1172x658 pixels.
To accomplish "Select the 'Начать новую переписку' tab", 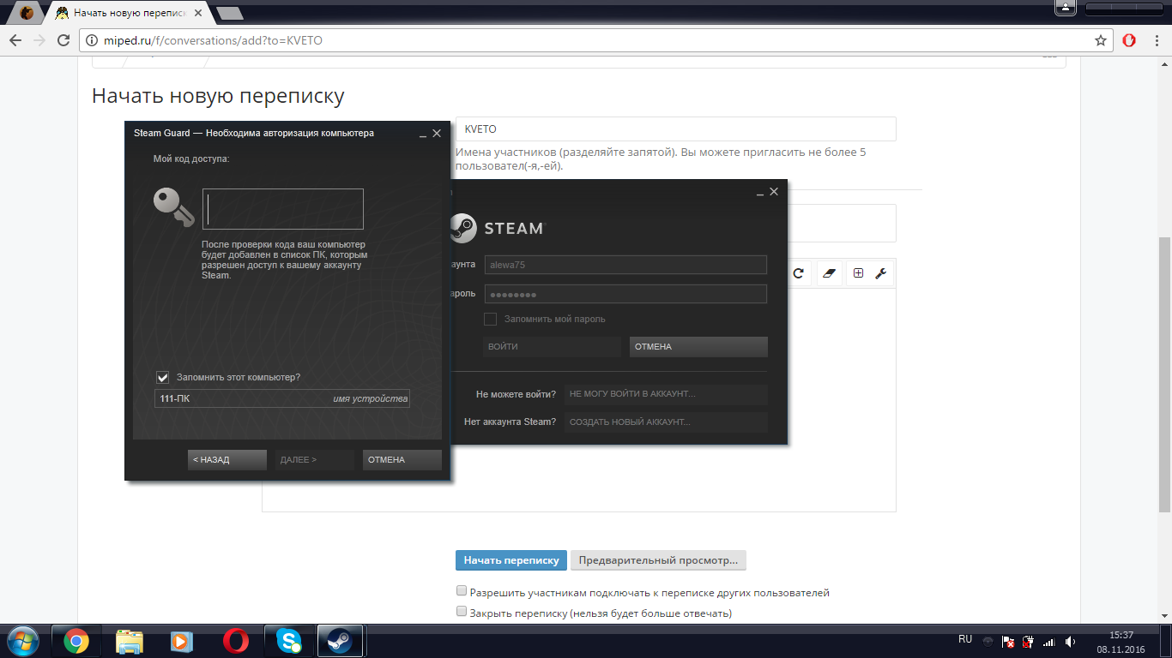I will click(128, 13).
